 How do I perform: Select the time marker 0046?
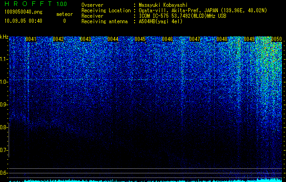pos(167,39)
